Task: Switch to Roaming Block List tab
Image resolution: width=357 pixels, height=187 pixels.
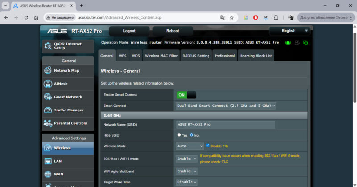Action: coord(256,56)
